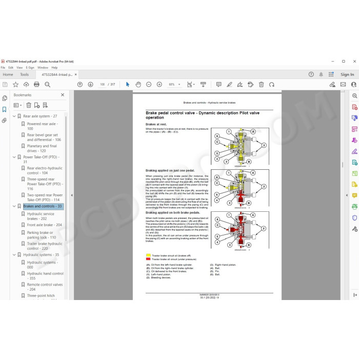This screenshot has height=359, width=359.
Task: Click the bookmarks panel scrollbar
Action: coord(66,178)
